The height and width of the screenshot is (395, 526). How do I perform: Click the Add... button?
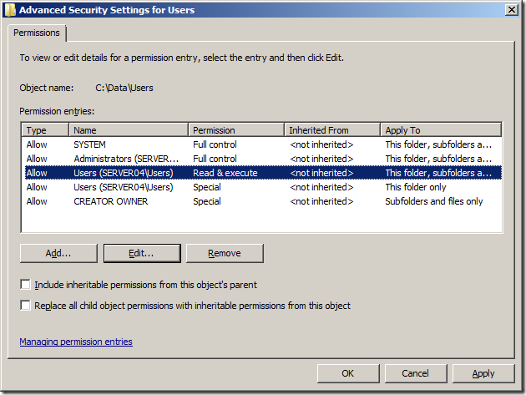[58, 253]
